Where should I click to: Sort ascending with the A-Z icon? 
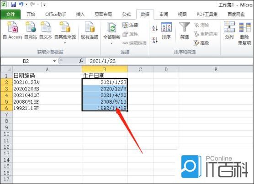click(155, 28)
